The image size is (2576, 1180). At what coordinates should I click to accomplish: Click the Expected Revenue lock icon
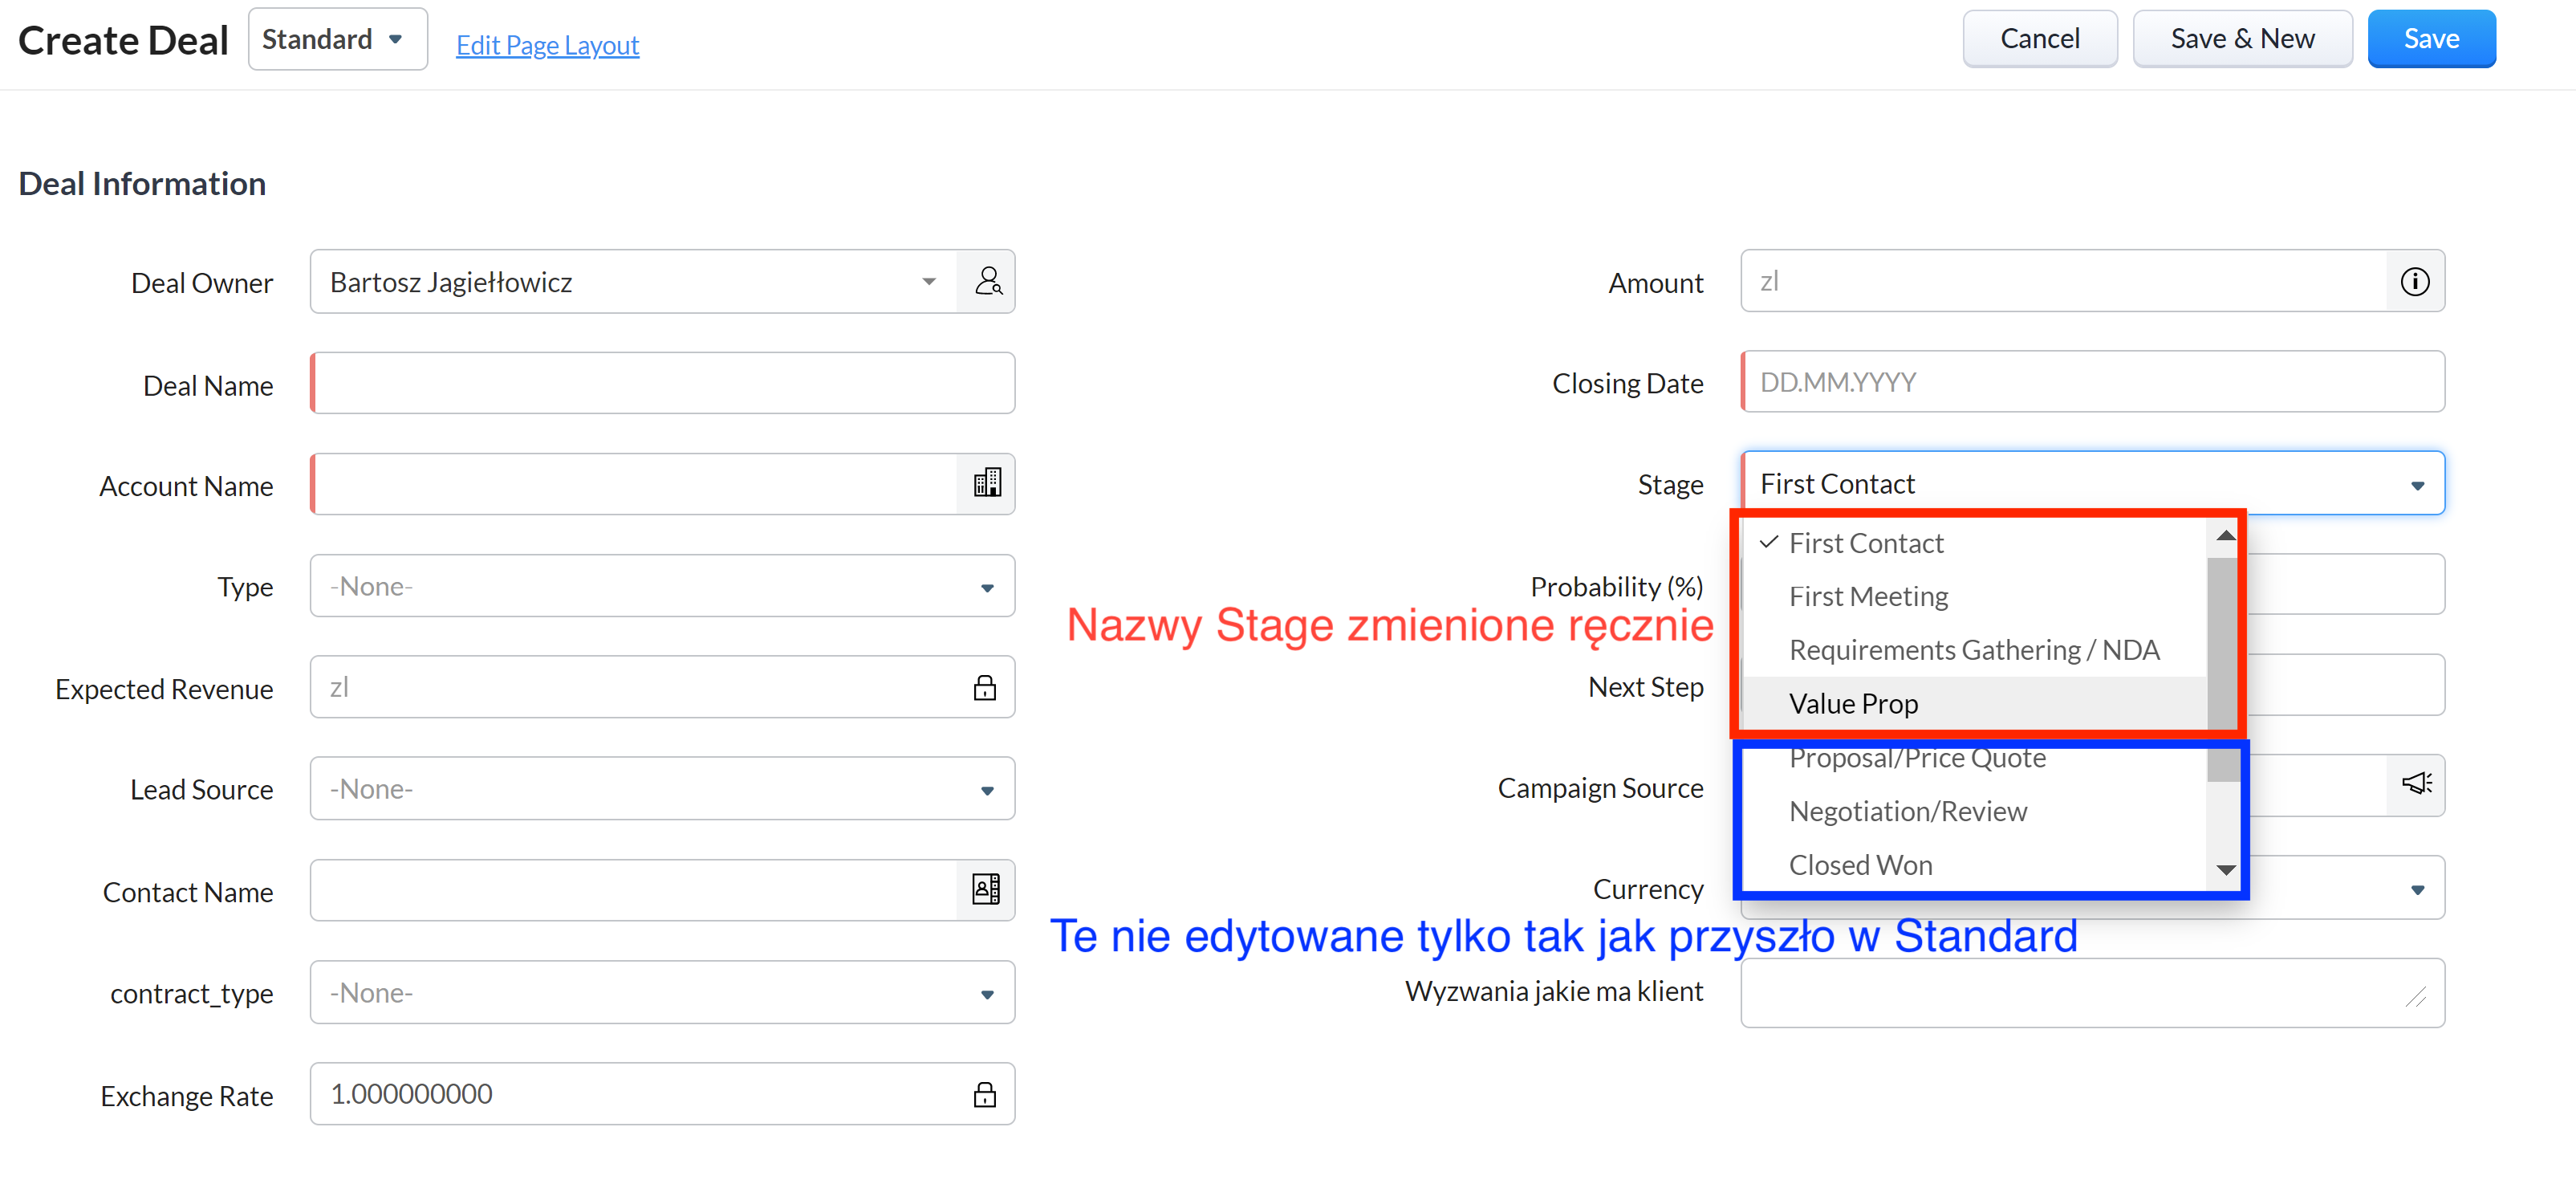tap(985, 688)
